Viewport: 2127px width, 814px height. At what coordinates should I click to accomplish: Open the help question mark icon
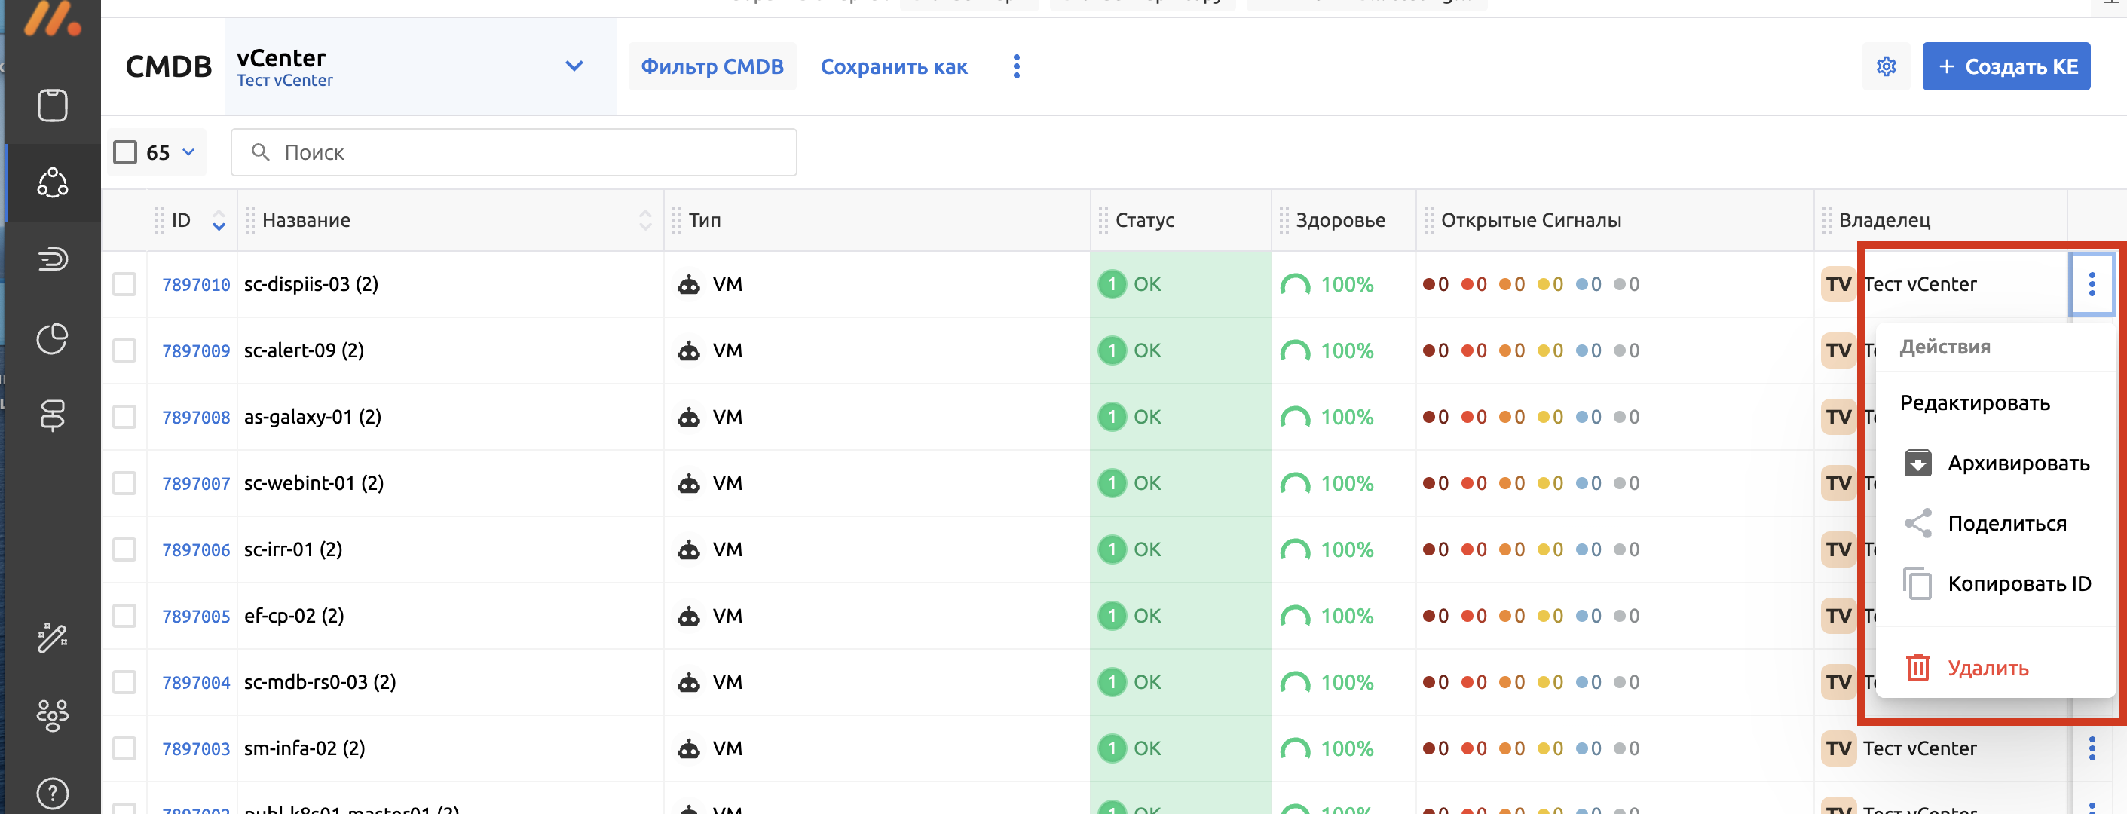pyautogui.click(x=52, y=794)
